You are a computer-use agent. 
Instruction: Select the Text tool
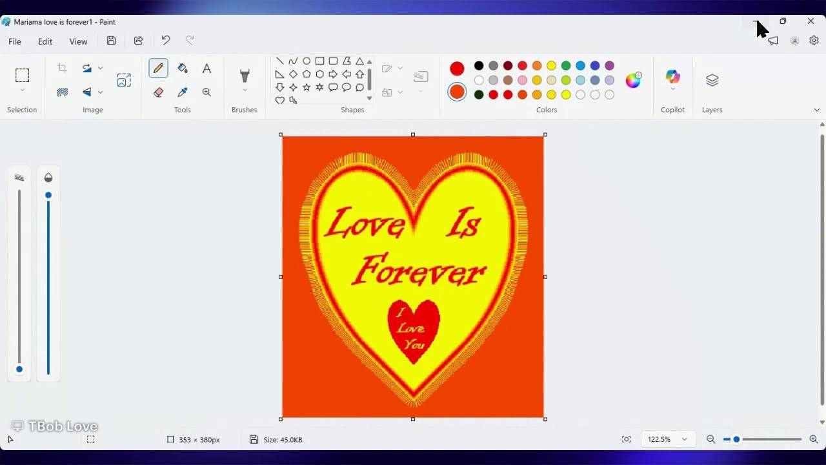tap(206, 68)
